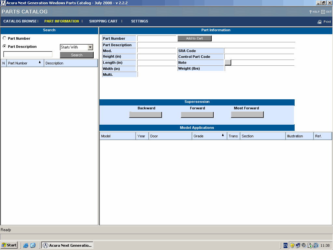
Task: Select the Part Number radio button
Action: point(5,38)
